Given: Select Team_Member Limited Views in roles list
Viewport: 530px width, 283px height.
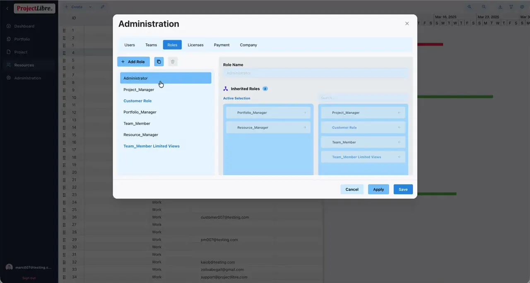Looking at the screenshot, I should [x=166, y=146].
